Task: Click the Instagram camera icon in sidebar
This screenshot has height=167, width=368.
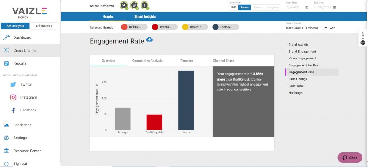Action: pos(13,97)
